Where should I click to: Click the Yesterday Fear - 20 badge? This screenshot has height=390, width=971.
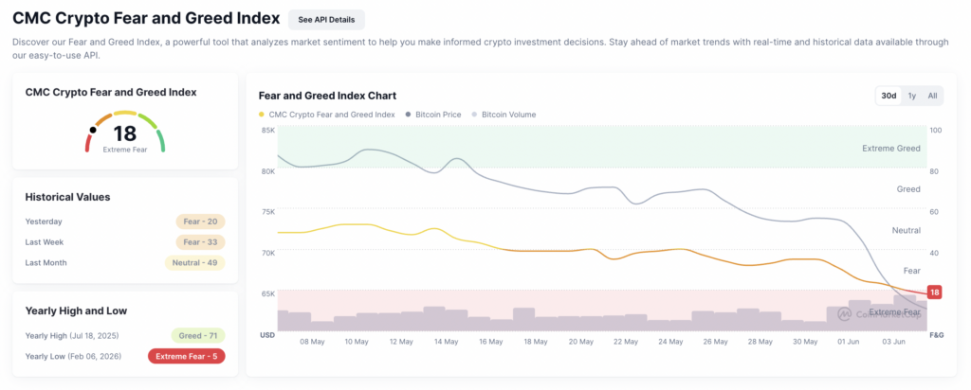click(200, 222)
